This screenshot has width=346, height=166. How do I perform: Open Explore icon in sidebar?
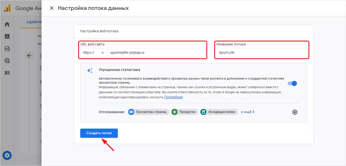(x=7, y=49)
